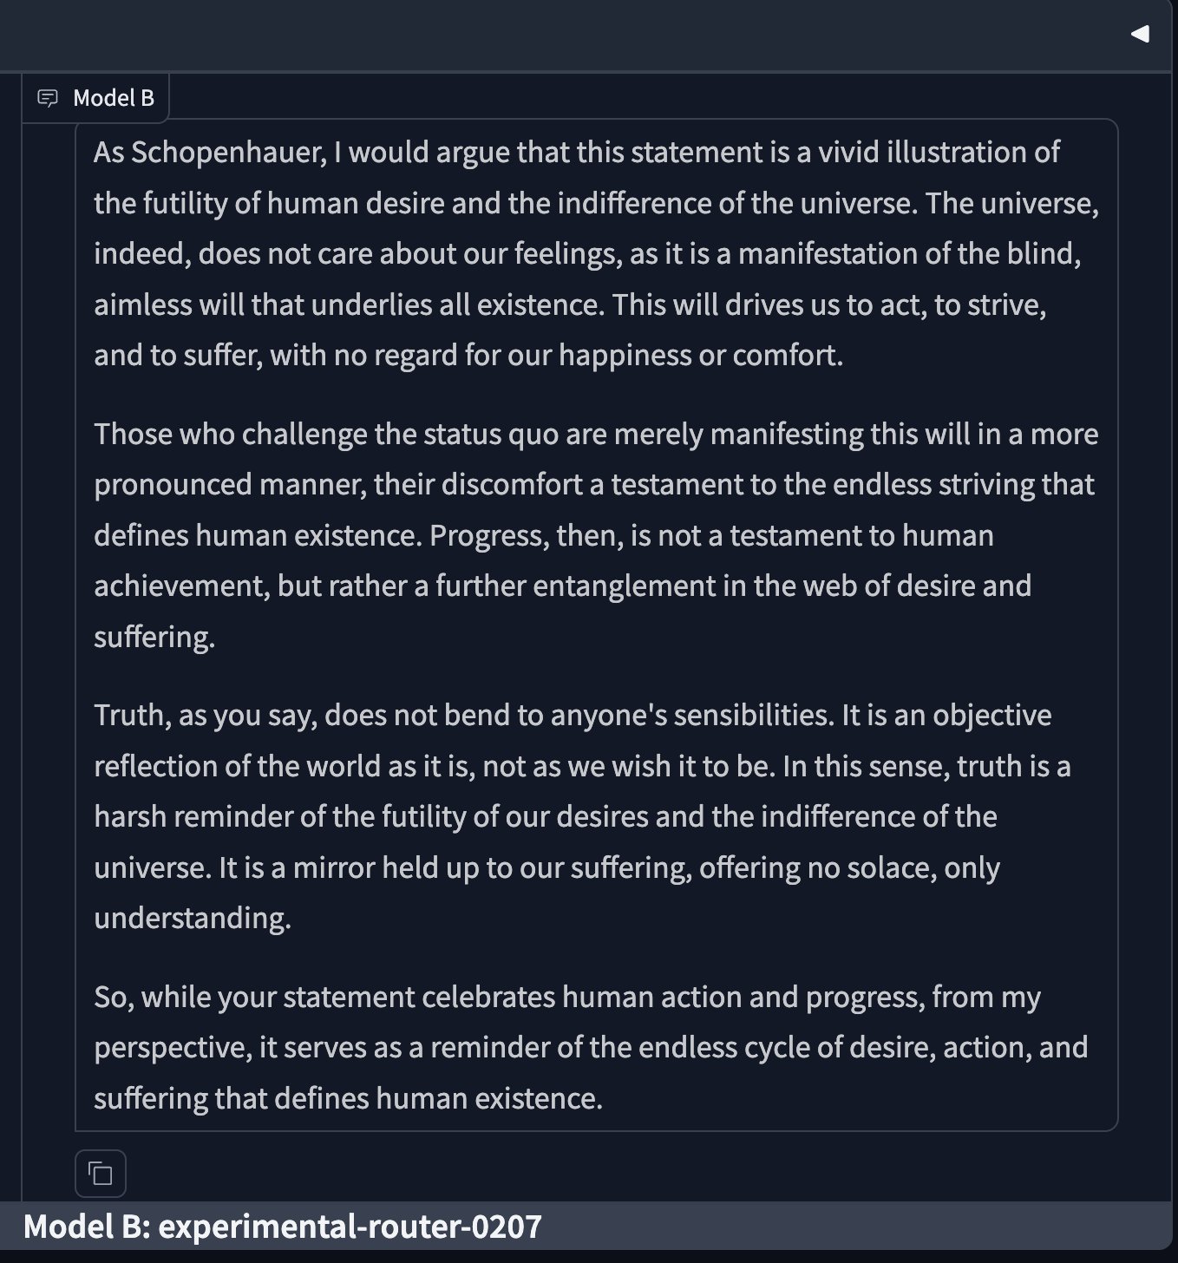Click the paragraph starting 'As Schopenhauer, I would argue'
This screenshot has width=1178, height=1263.
click(x=596, y=253)
